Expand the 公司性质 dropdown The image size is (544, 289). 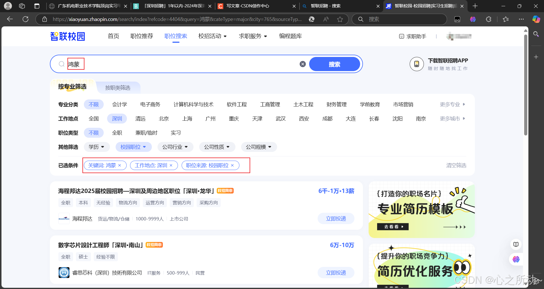click(217, 147)
